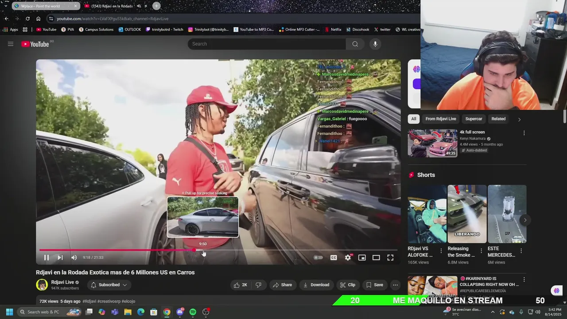
Task: Activate the miniplayer icon
Action: pyautogui.click(x=362, y=257)
